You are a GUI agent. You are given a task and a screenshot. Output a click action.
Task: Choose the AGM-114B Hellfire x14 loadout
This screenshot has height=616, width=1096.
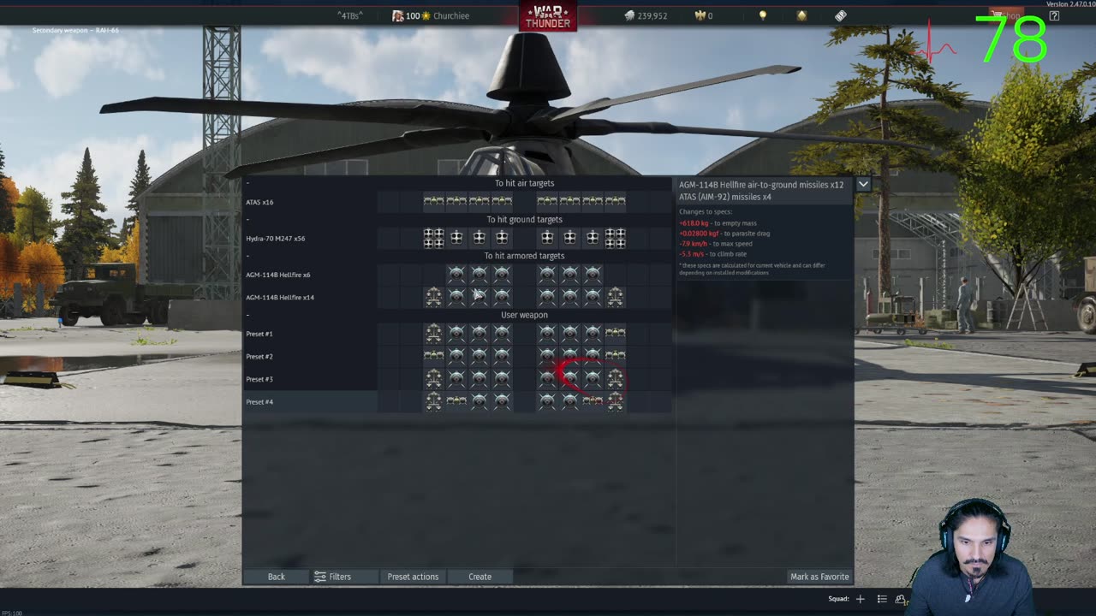(458, 297)
